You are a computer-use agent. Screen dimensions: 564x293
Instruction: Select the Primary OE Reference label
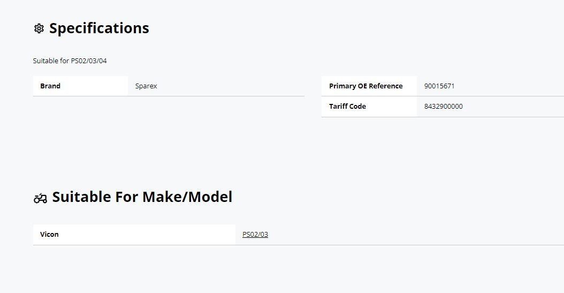pos(365,86)
